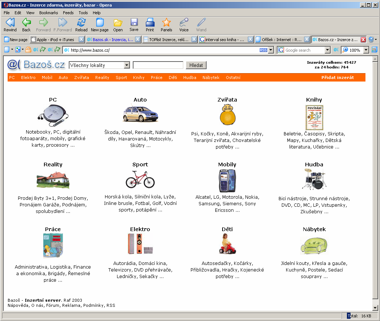Open the Tools menu

83,13
